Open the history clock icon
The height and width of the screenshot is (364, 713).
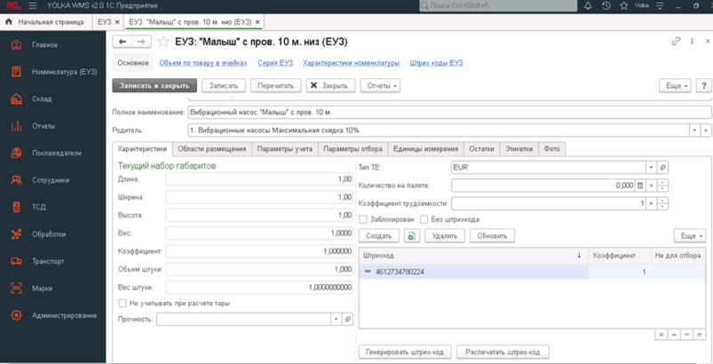(606, 6)
